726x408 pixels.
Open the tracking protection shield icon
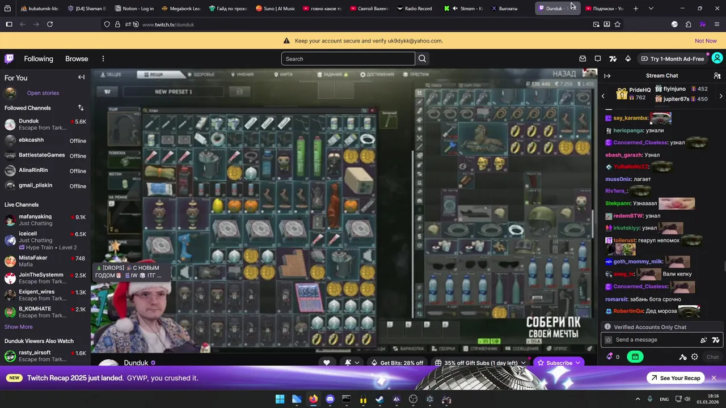(107, 24)
